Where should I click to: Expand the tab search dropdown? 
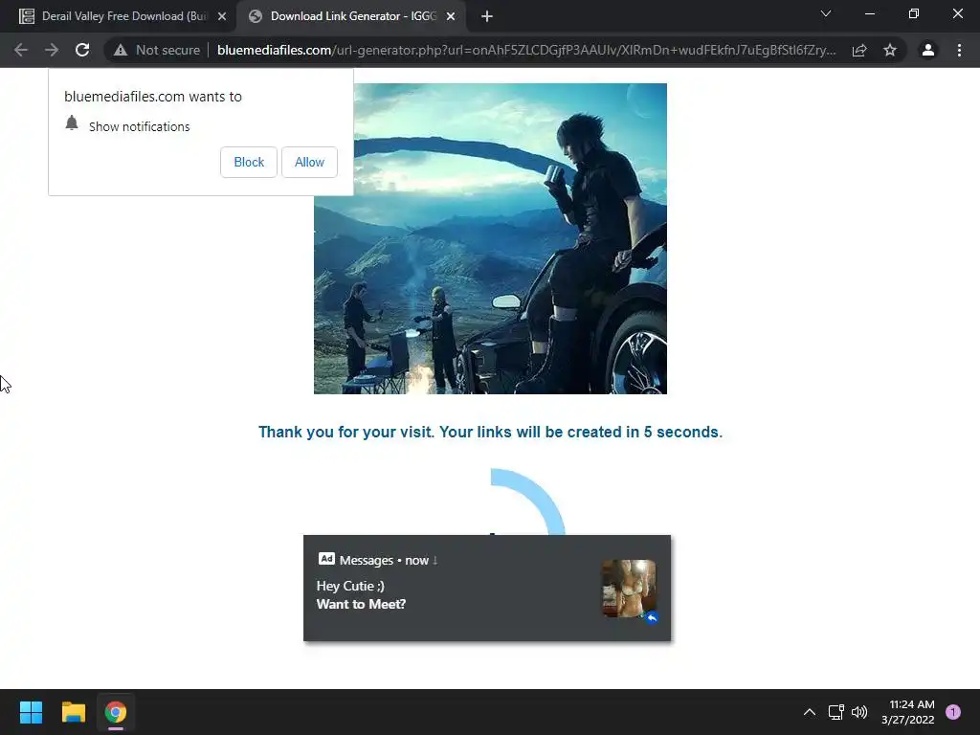tap(826, 13)
